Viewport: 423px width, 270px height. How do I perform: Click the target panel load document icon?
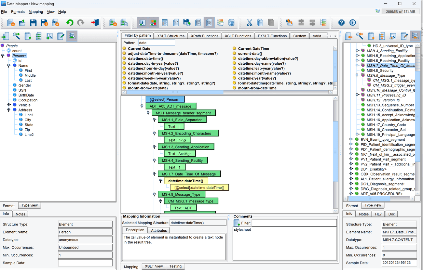click(x=348, y=36)
